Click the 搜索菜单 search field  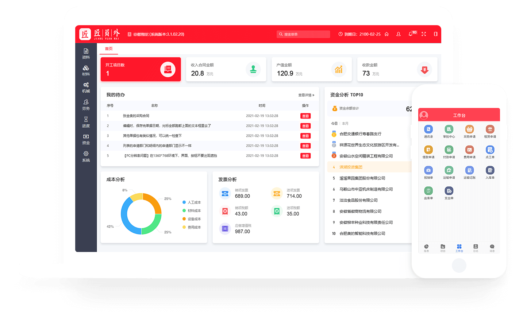[x=303, y=34]
